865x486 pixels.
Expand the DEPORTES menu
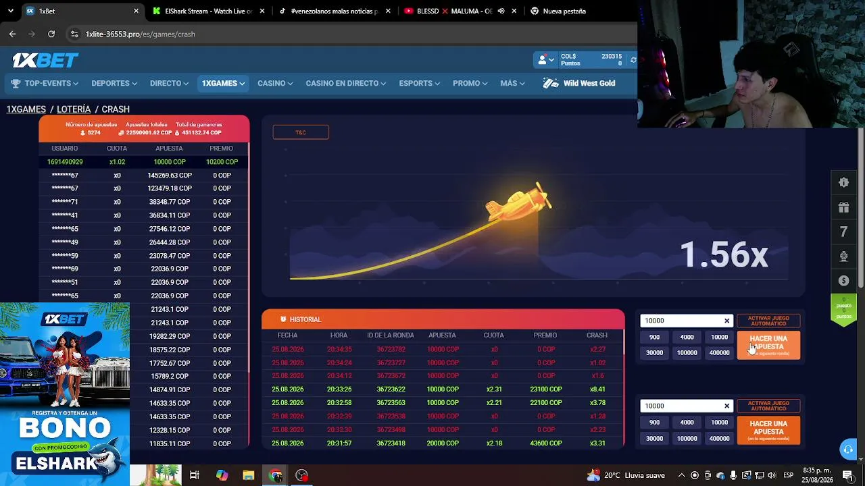114,83
